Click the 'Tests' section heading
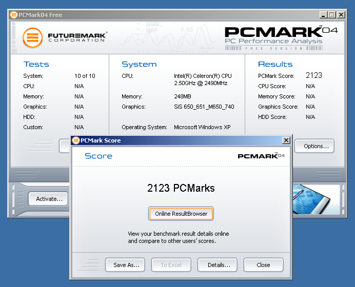Image resolution: width=355 pixels, height=287 pixels. (x=36, y=64)
